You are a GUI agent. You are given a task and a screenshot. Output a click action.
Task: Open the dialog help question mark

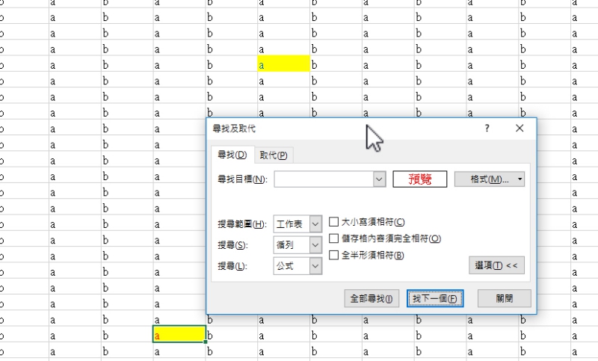[x=487, y=129]
